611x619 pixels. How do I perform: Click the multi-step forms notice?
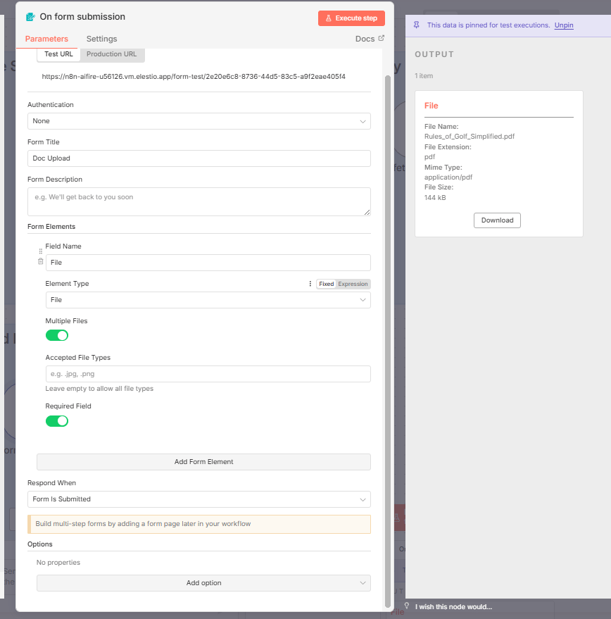coord(199,524)
